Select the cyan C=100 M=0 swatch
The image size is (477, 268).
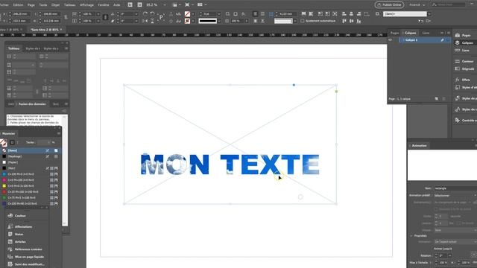point(31,174)
